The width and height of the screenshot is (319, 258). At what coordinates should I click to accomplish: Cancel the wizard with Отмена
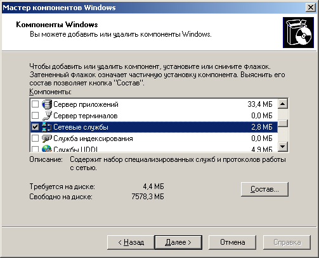[x=232, y=242]
